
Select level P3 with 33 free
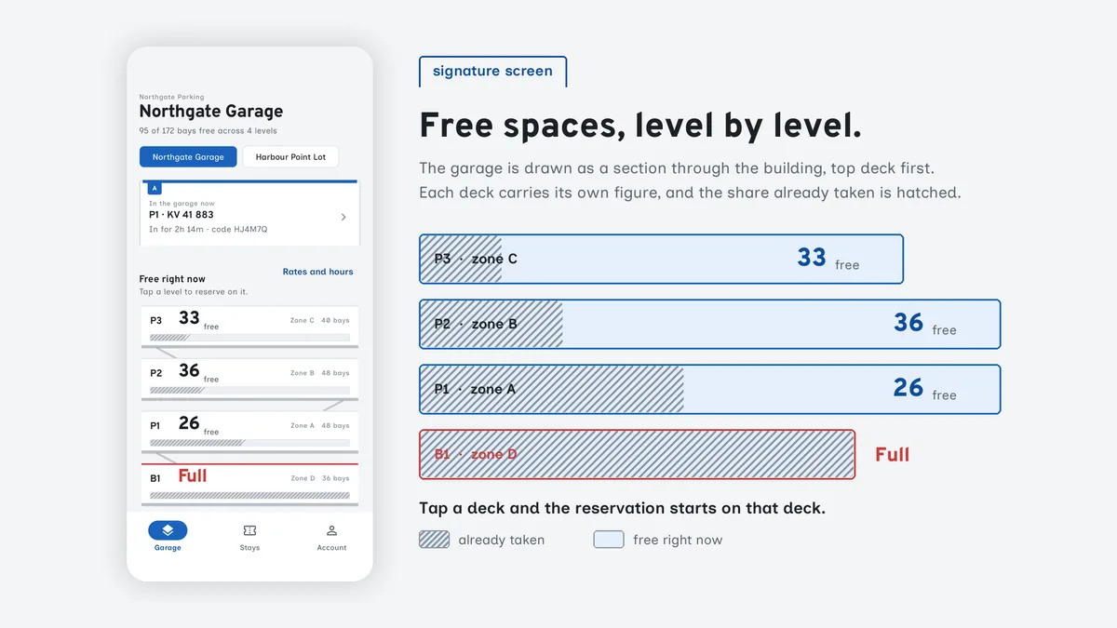pos(249,327)
